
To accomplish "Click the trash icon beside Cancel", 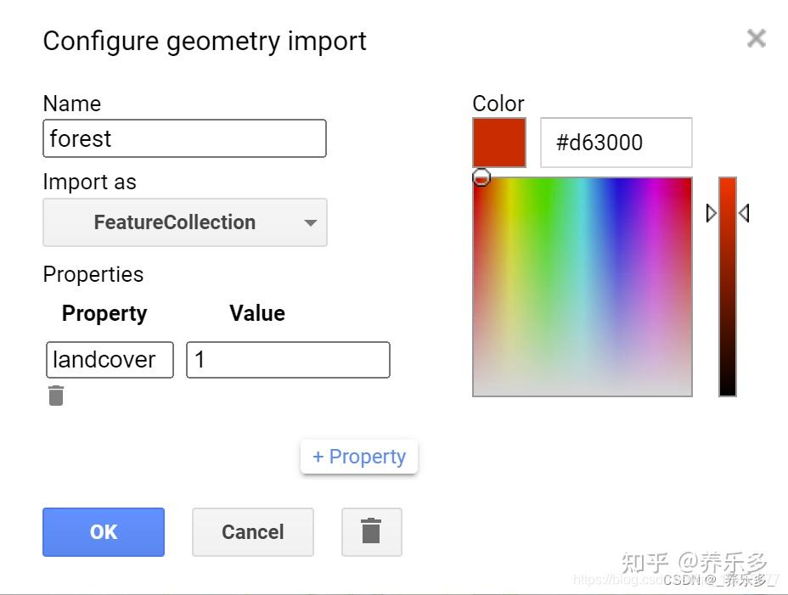I will (x=371, y=531).
